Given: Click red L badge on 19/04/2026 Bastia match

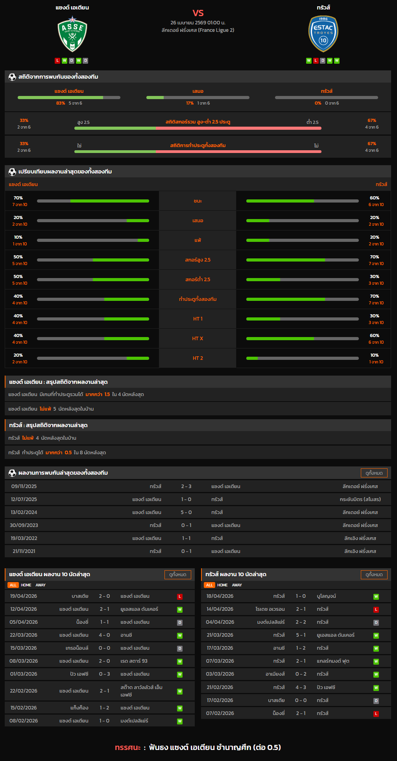Looking at the screenshot, I should coord(180,597).
